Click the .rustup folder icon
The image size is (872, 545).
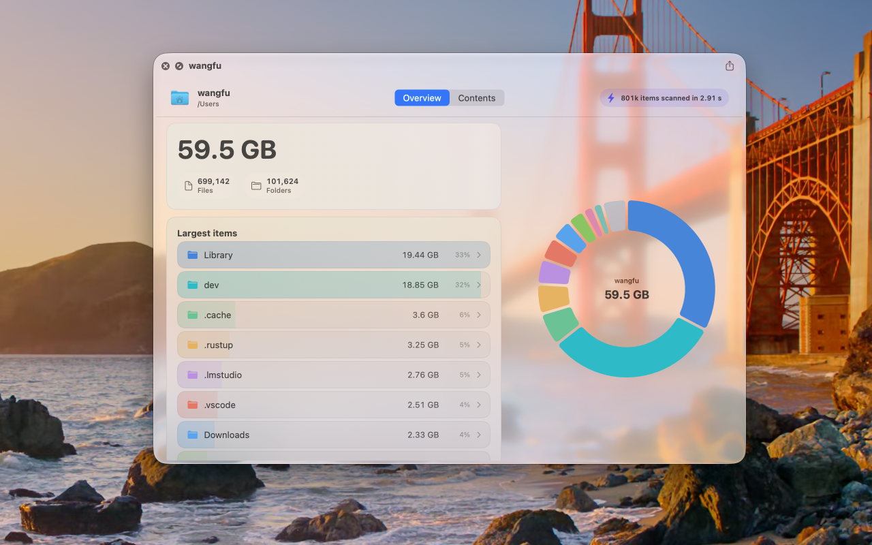[x=193, y=345]
